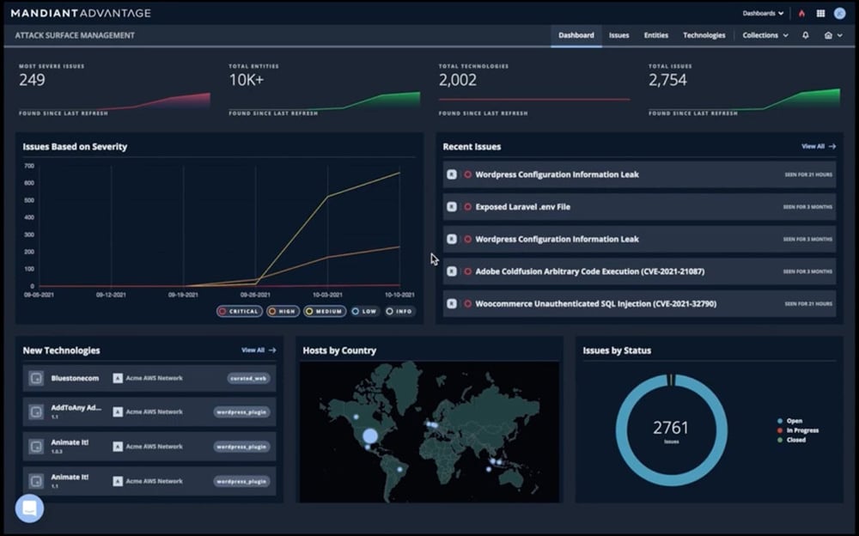Click View All in Recent Issues
Screen dimensions: 859x536
point(818,147)
